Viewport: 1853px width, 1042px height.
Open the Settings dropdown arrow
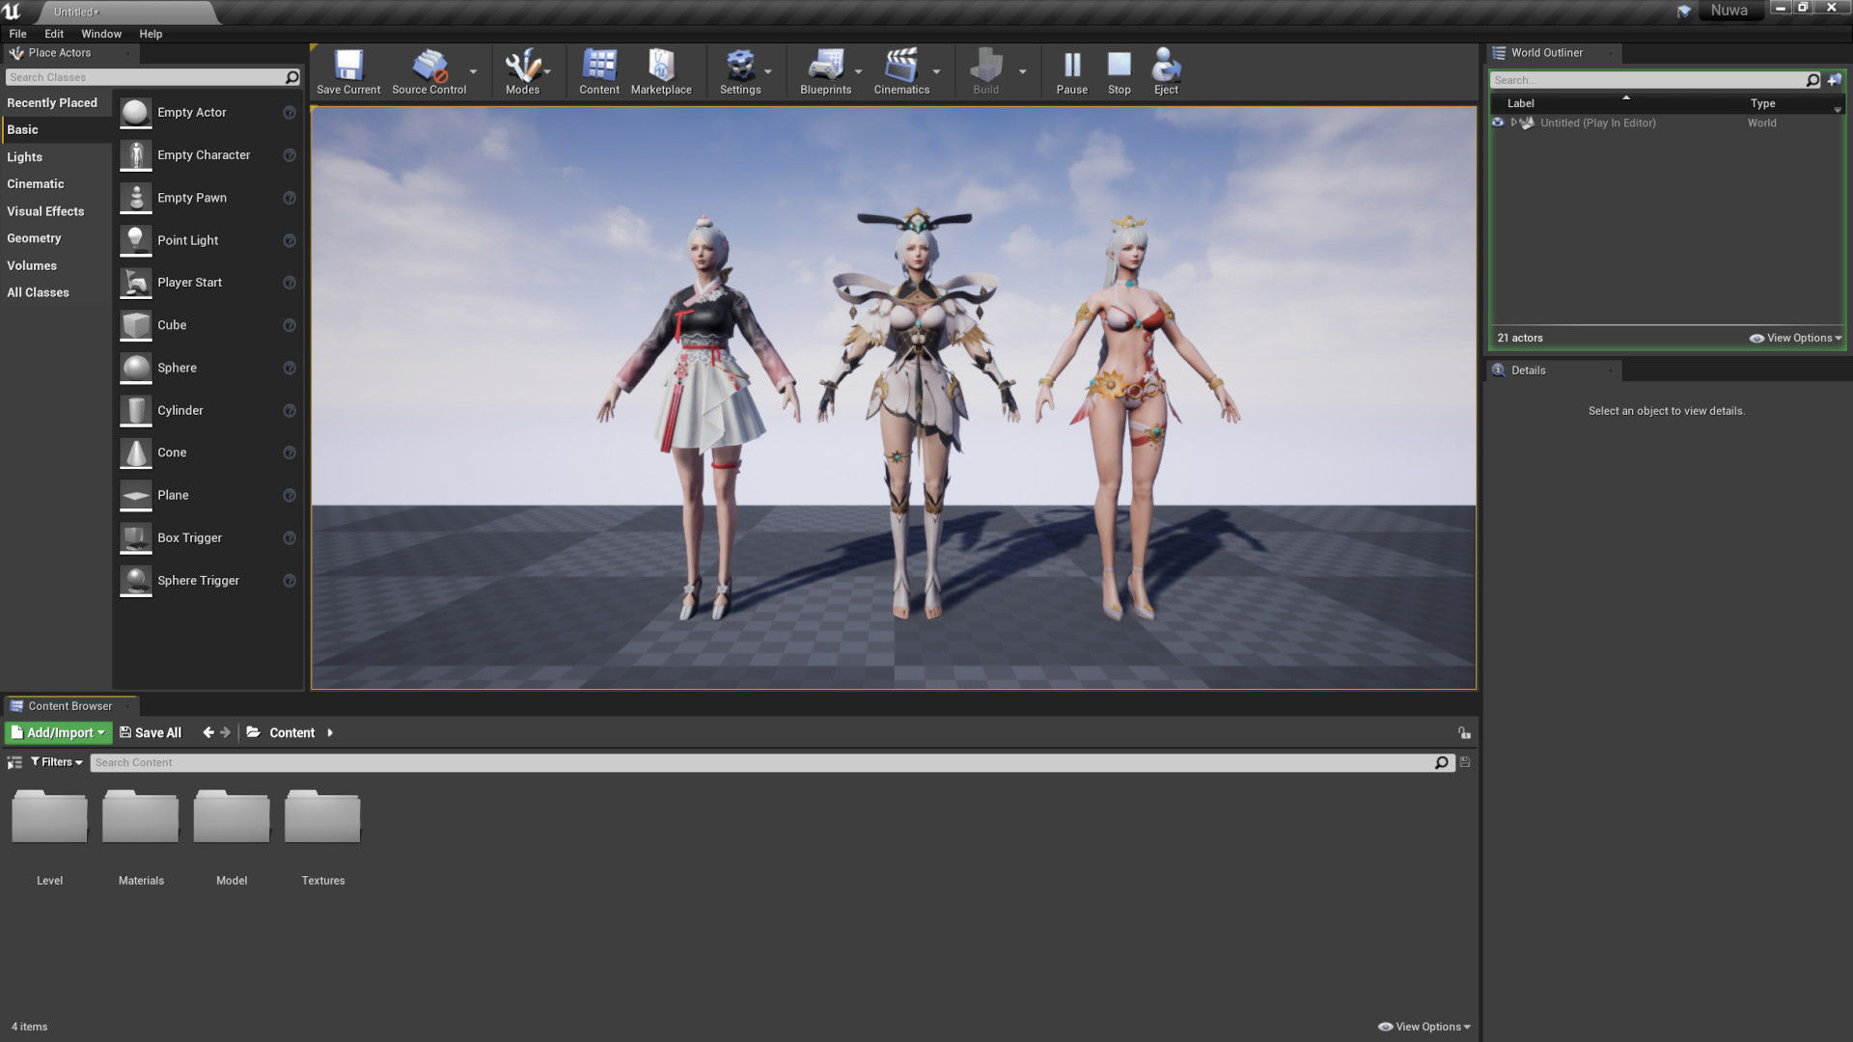(768, 71)
